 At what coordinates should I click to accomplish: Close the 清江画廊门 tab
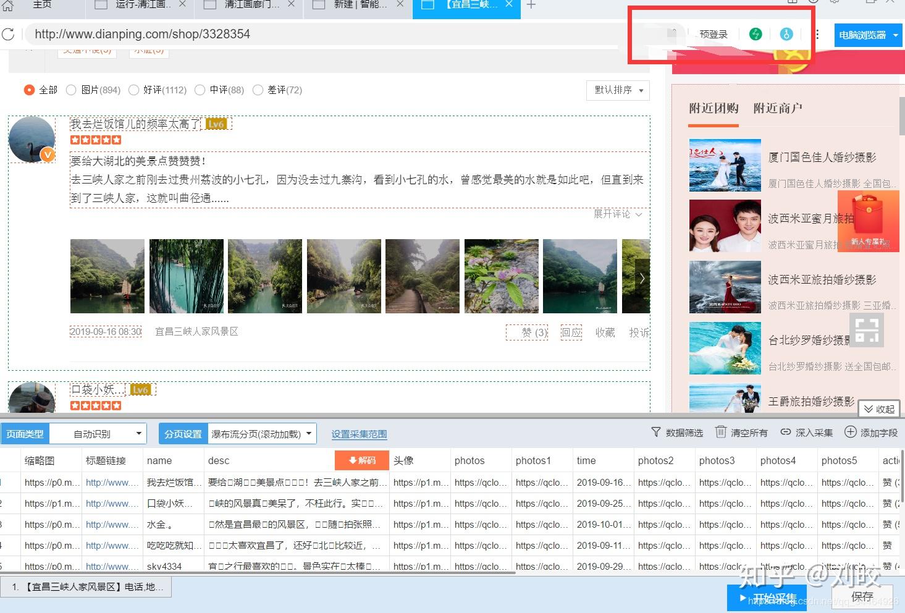(x=292, y=4)
